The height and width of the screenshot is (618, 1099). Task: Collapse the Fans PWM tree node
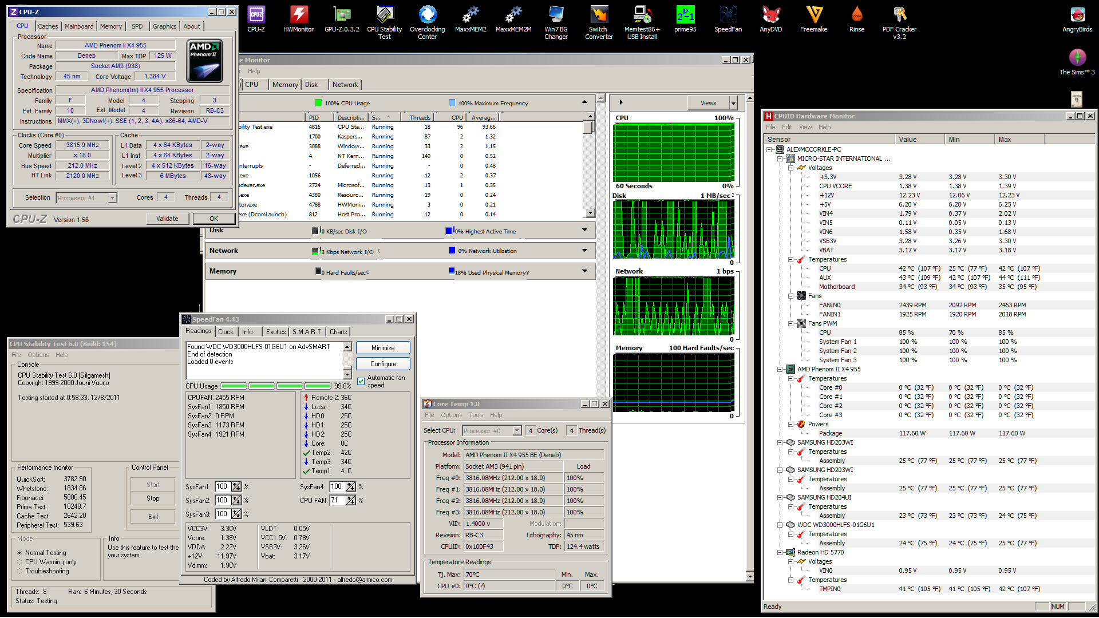click(791, 323)
